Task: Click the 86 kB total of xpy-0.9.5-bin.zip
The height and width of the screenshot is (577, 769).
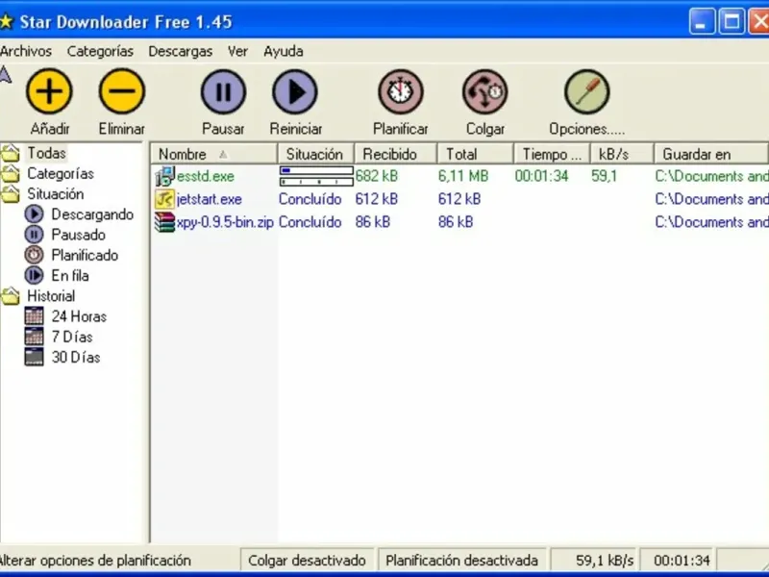Action: (456, 222)
